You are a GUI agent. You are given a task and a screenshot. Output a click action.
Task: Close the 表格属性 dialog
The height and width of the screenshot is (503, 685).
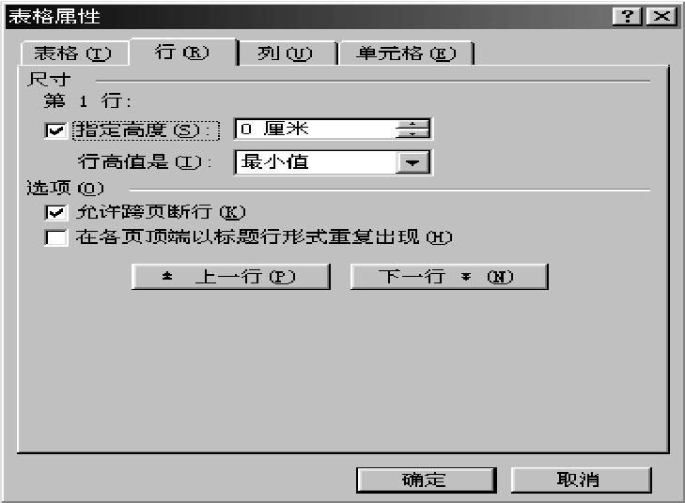(x=662, y=17)
